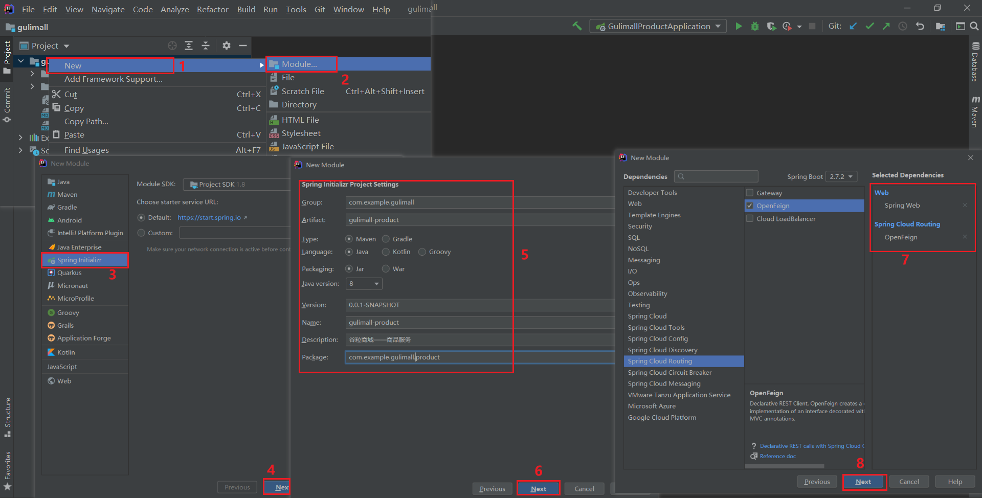
Task: Open the Favorites tool window tab
Action: pos(7,470)
